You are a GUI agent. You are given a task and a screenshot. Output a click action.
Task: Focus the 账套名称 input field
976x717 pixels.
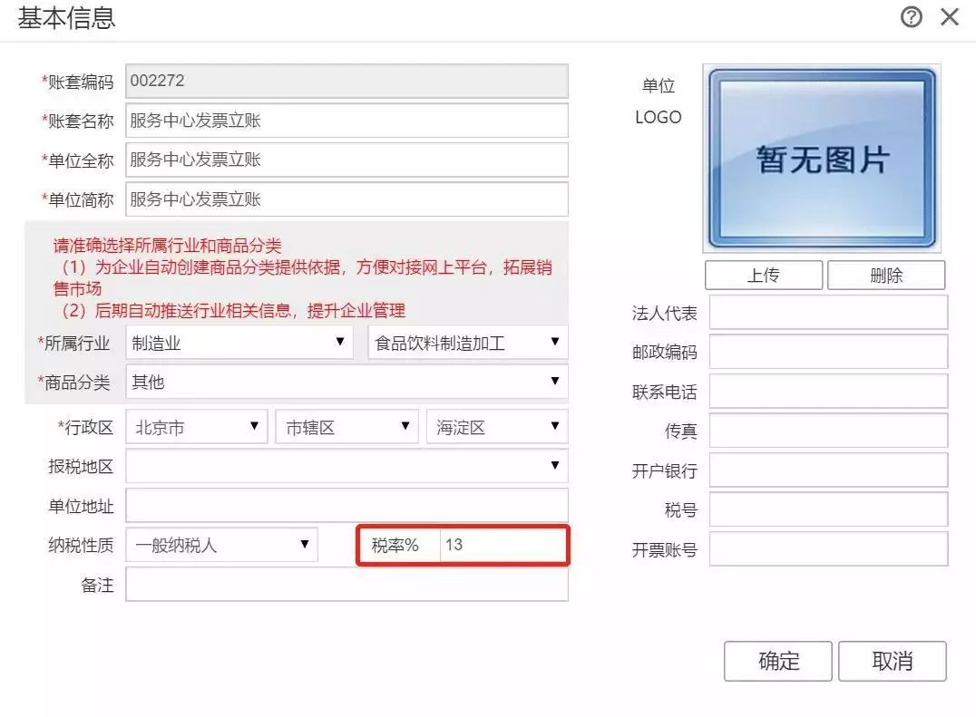click(346, 120)
